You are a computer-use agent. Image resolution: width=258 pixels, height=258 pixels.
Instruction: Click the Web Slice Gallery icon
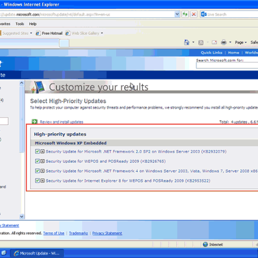pos(68,33)
